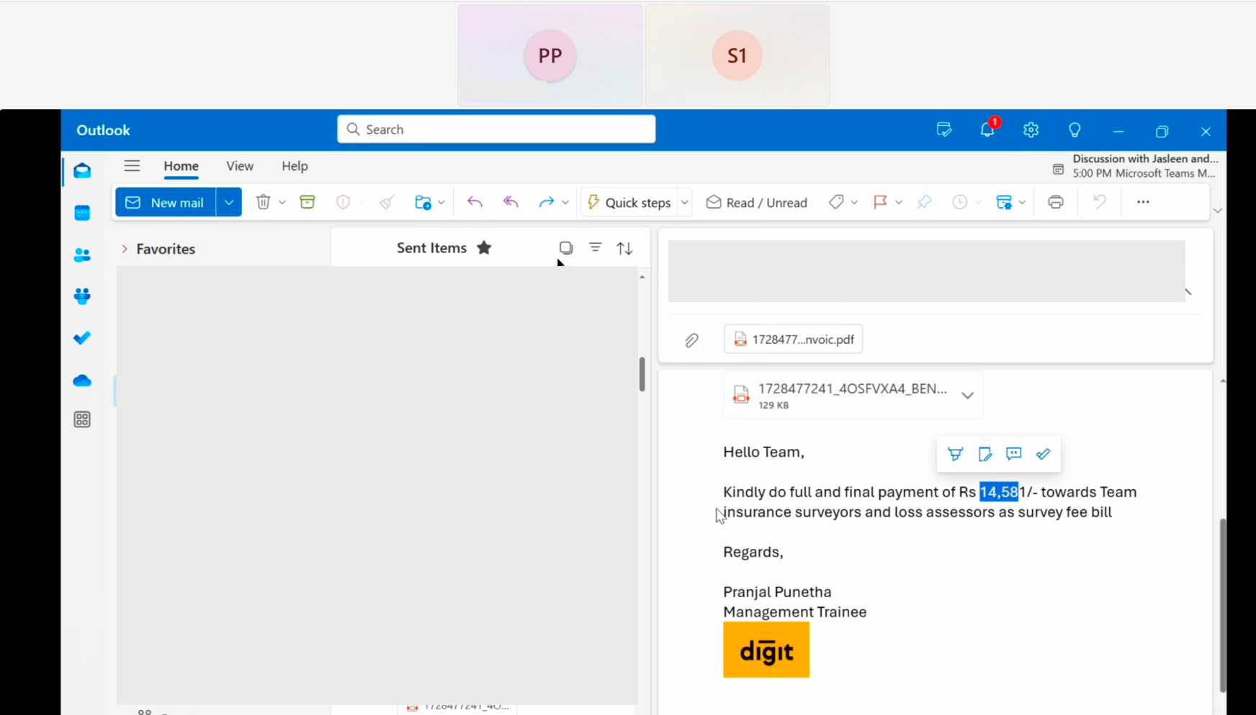Image resolution: width=1256 pixels, height=715 pixels.
Task: Open the Filter menu in message list
Action: coord(596,247)
